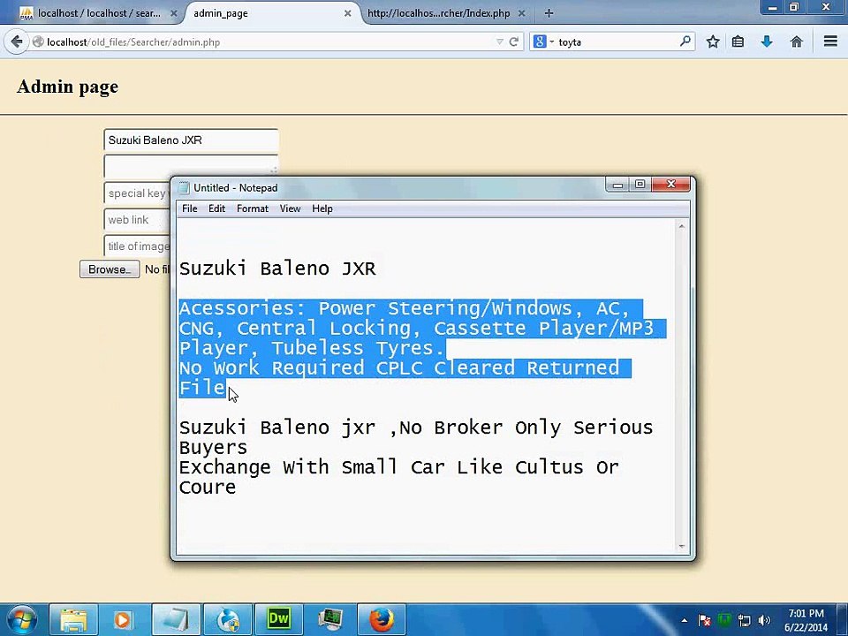Switch to Firefox taskbar button

(382, 620)
